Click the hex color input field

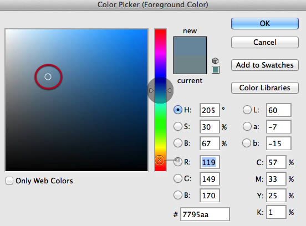[x=205, y=214]
